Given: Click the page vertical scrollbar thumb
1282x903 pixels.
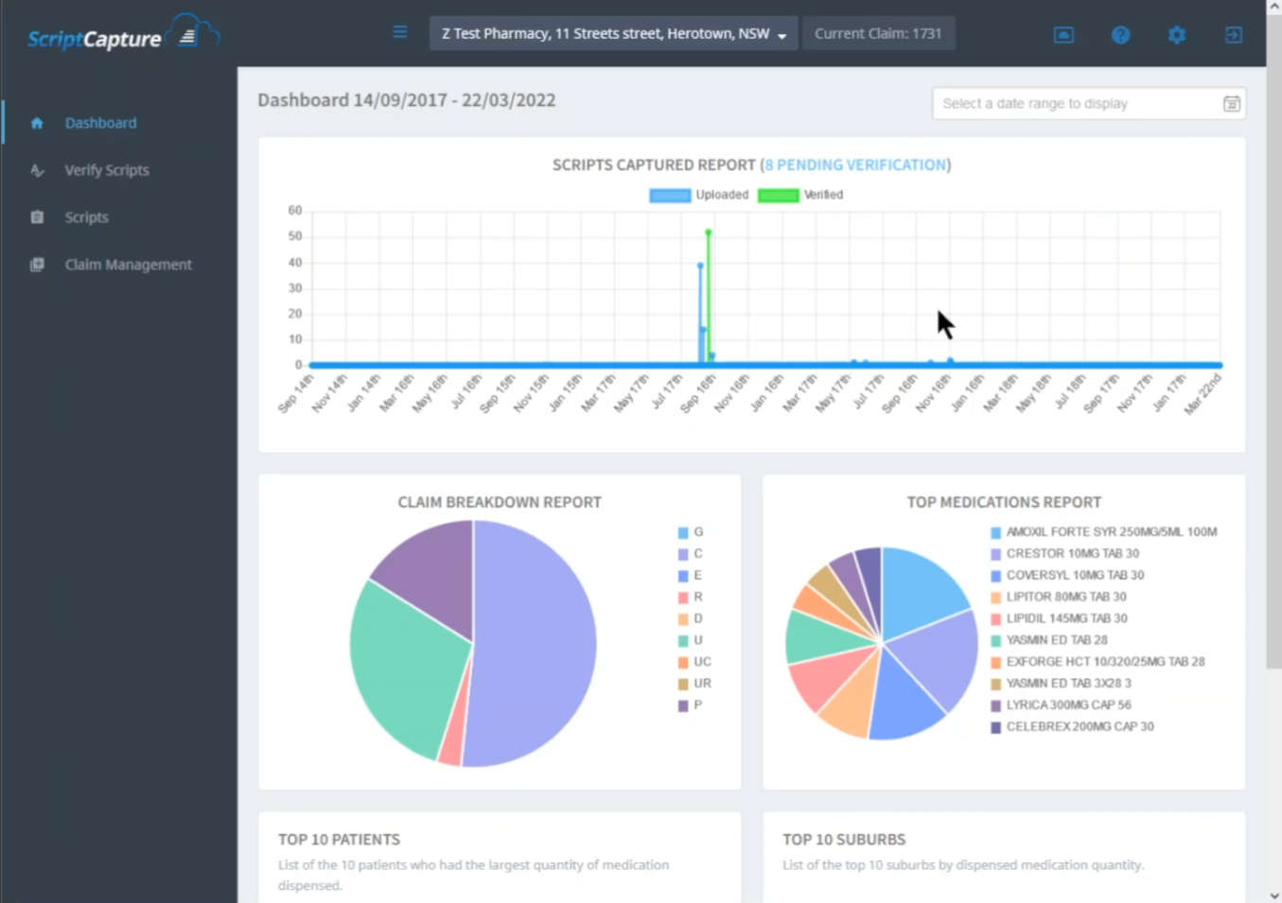Looking at the screenshot, I should point(1273,340).
